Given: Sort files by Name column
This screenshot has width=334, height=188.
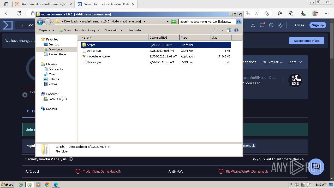Looking at the screenshot, I should (113, 38).
